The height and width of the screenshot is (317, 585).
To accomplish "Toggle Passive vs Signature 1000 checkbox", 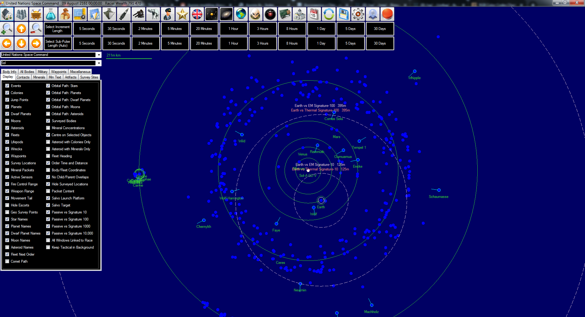I will click(x=48, y=226).
